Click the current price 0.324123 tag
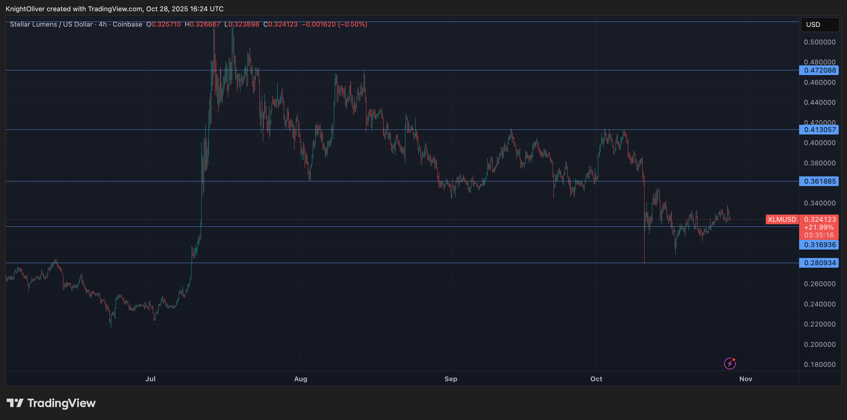The image size is (847, 420). coord(819,219)
